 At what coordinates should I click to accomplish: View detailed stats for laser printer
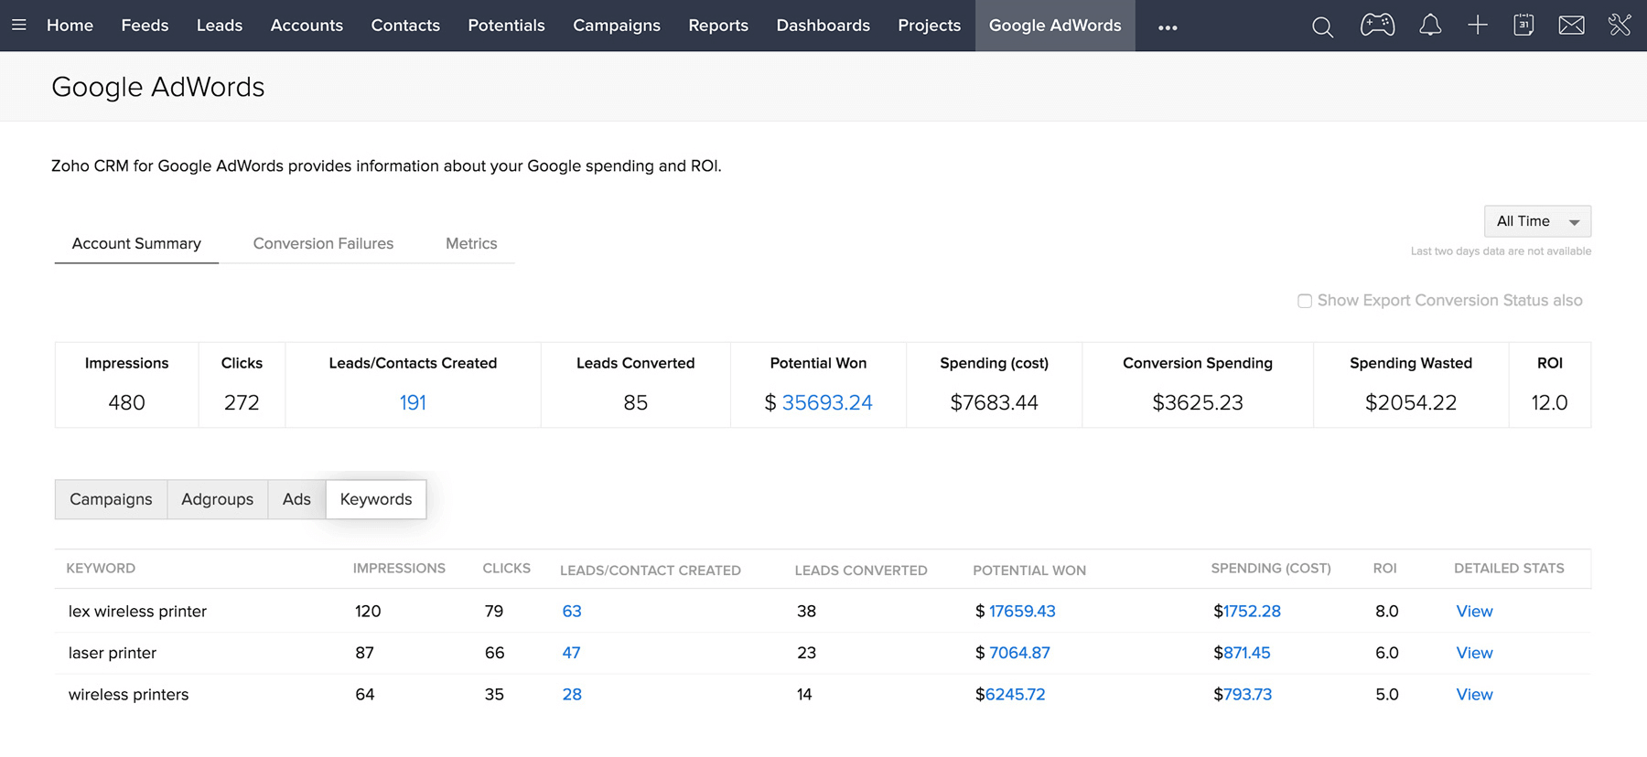click(1474, 653)
